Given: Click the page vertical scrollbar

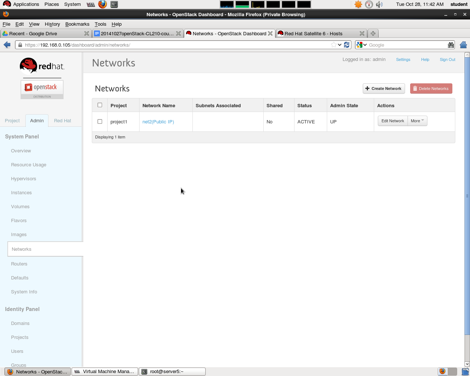Looking at the screenshot, I should [x=467, y=196].
